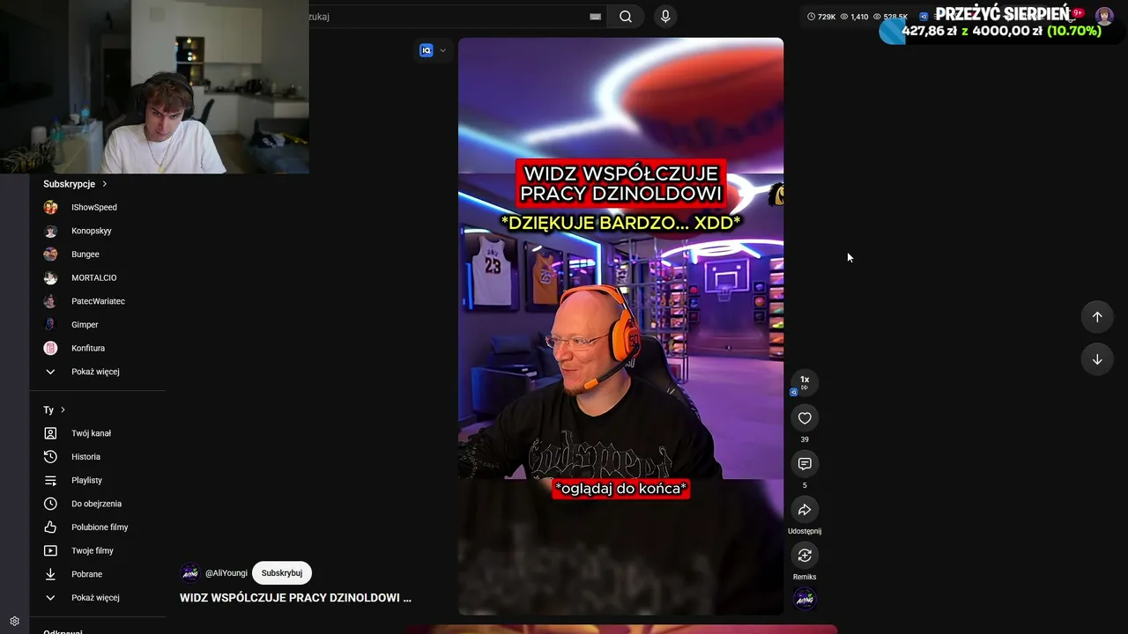Open the Remiks option for this Short
The height and width of the screenshot is (634, 1128).
point(805,556)
